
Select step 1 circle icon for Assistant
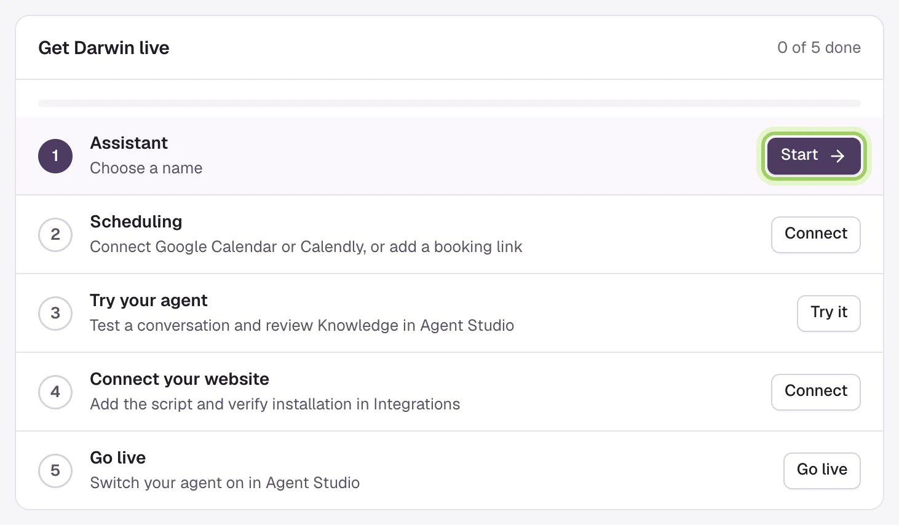tap(55, 156)
